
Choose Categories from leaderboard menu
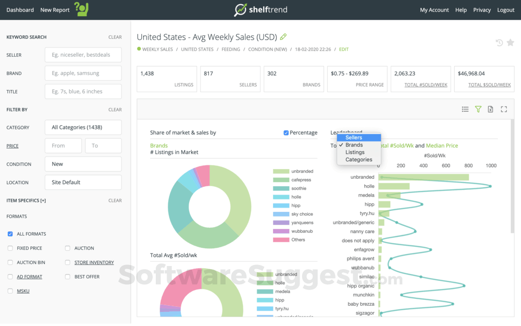click(358, 160)
